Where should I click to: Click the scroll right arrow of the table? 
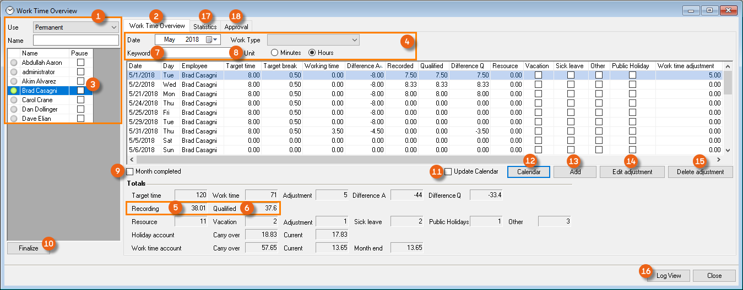(718, 159)
